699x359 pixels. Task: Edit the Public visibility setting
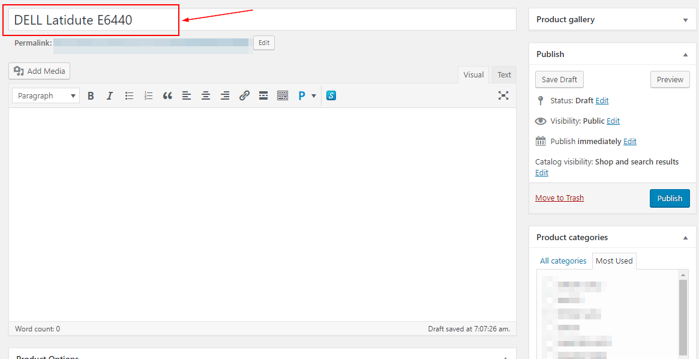[613, 121]
